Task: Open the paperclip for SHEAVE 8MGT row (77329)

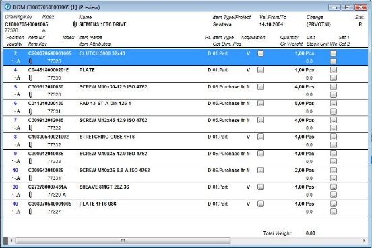Action: coord(30,195)
